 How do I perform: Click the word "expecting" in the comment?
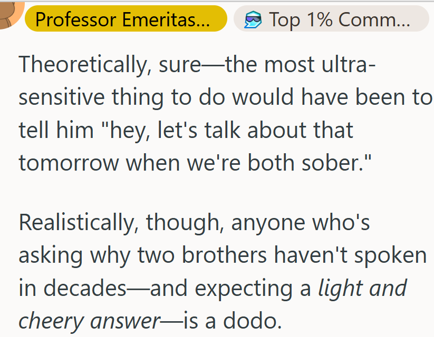[x=241, y=288]
